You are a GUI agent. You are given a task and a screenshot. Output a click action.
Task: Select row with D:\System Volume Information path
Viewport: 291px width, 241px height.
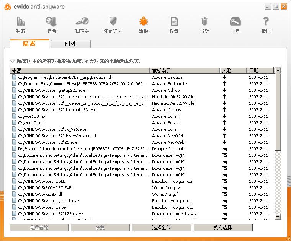[x=142, y=149]
